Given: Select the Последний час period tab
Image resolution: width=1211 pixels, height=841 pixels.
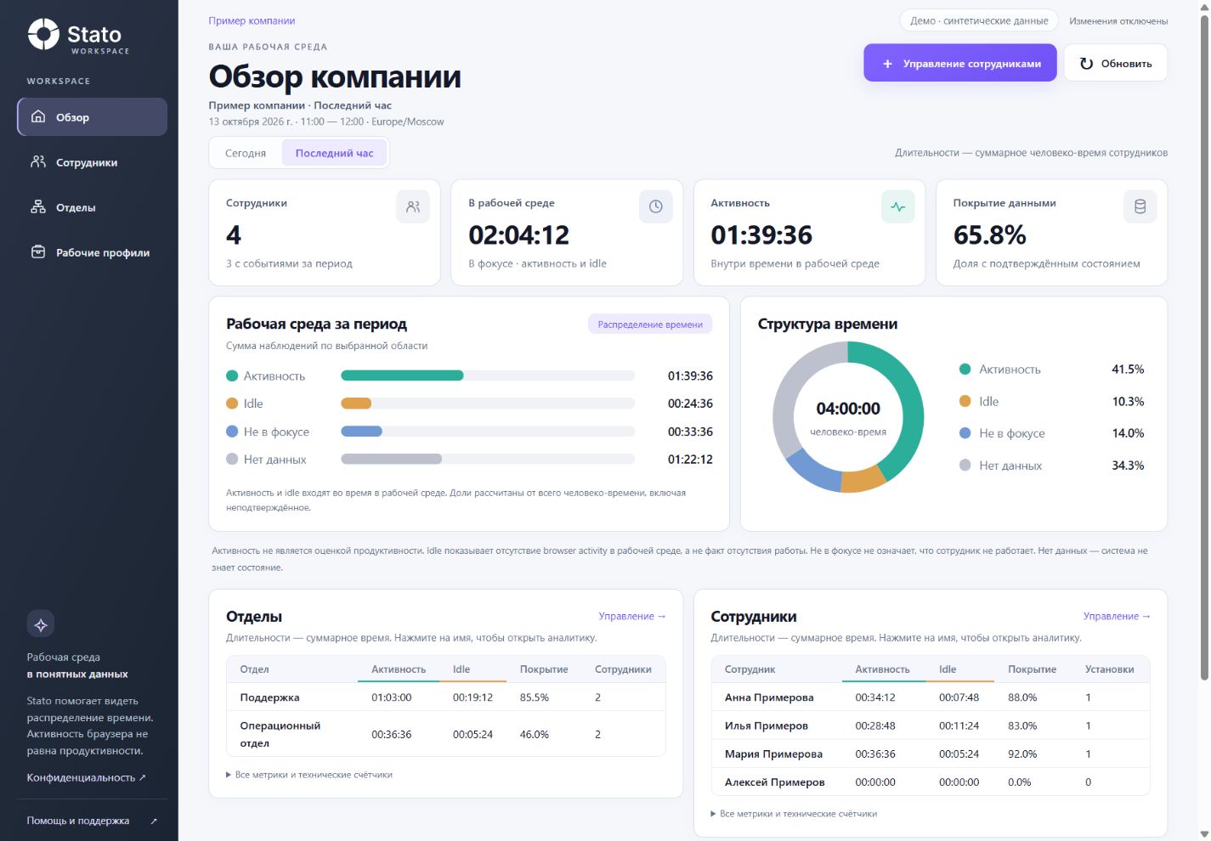Looking at the screenshot, I should pos(334,153).
